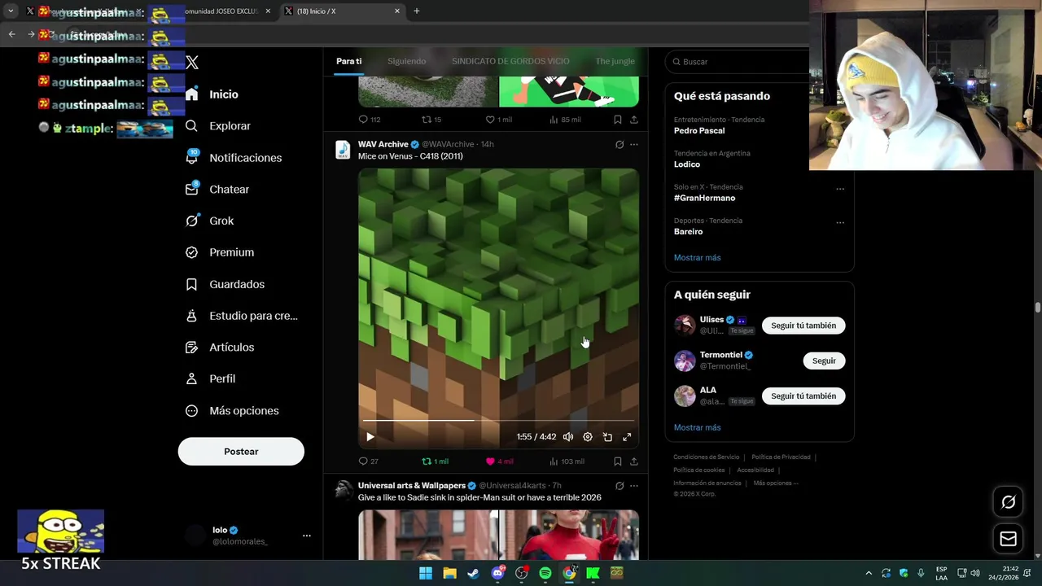Switch to Siguiendo tab
Screen dimensions: 1042x586
(406, 61)
